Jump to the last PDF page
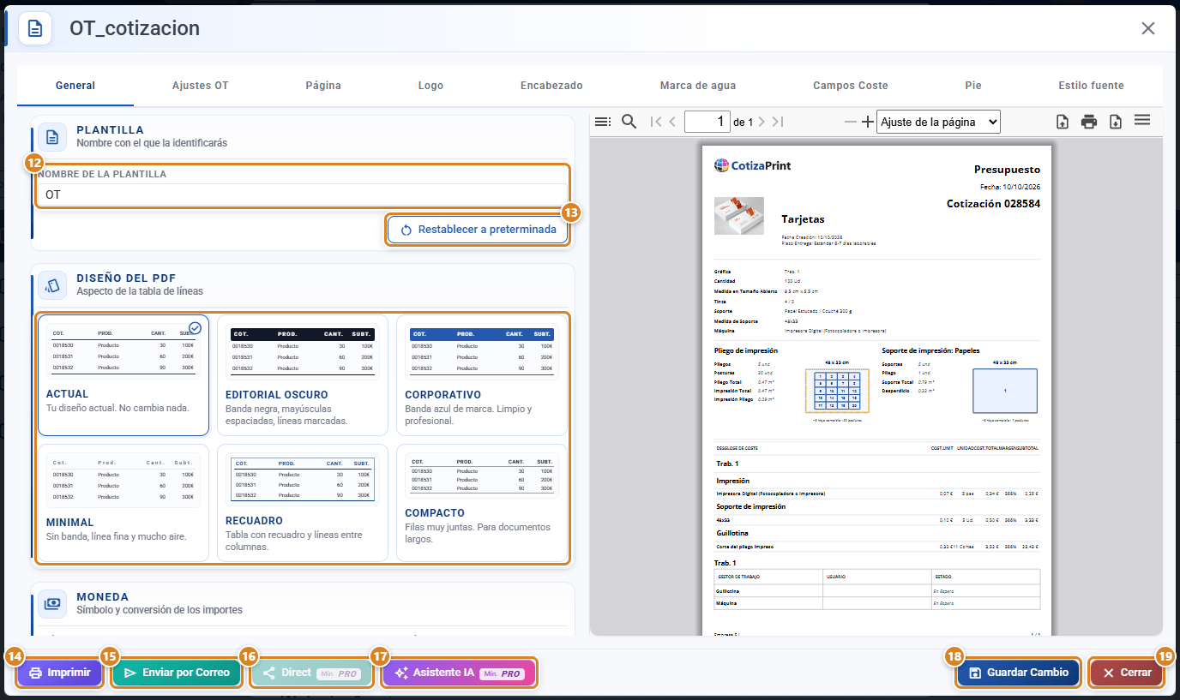The height and width of the screenshot is (700, 1180). 778,122
